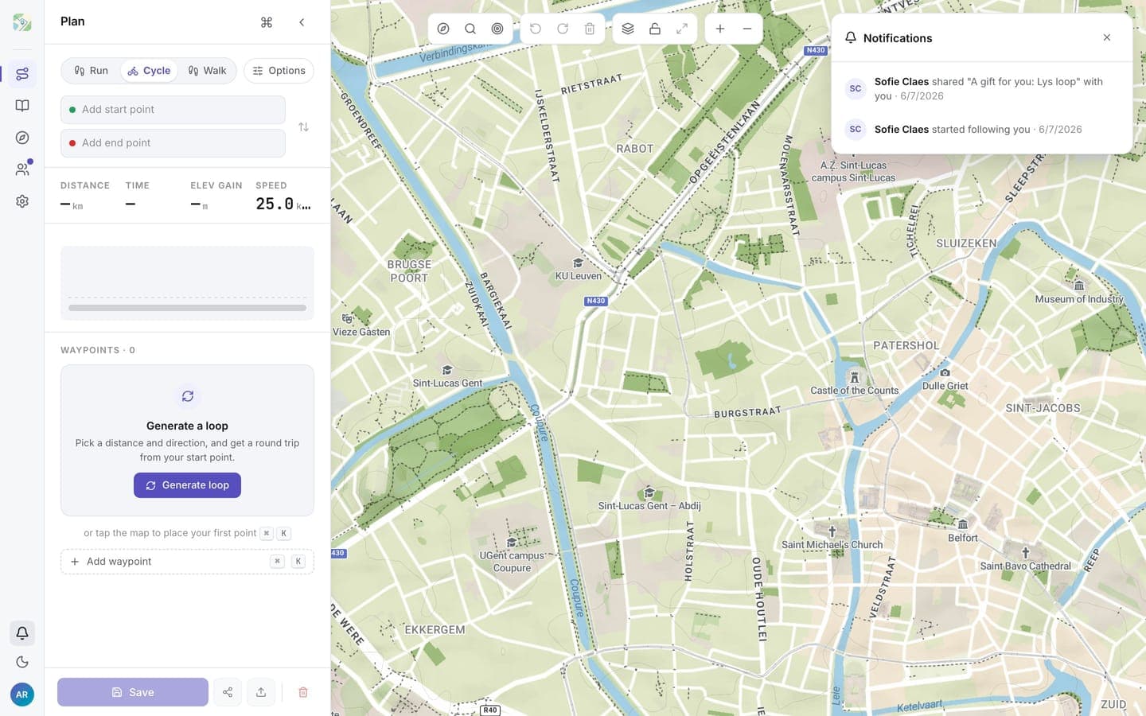The image size is (1146, 716).
Task: Open settings gear in the sidebar
Action: pyautogui.click(x=22, y=201)
